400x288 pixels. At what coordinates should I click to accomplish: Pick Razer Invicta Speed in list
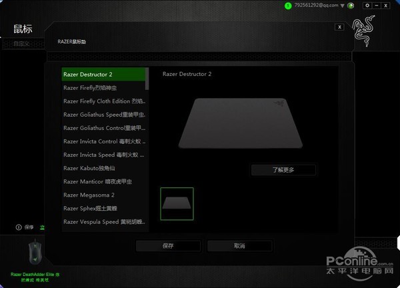[x=103, y=155]
